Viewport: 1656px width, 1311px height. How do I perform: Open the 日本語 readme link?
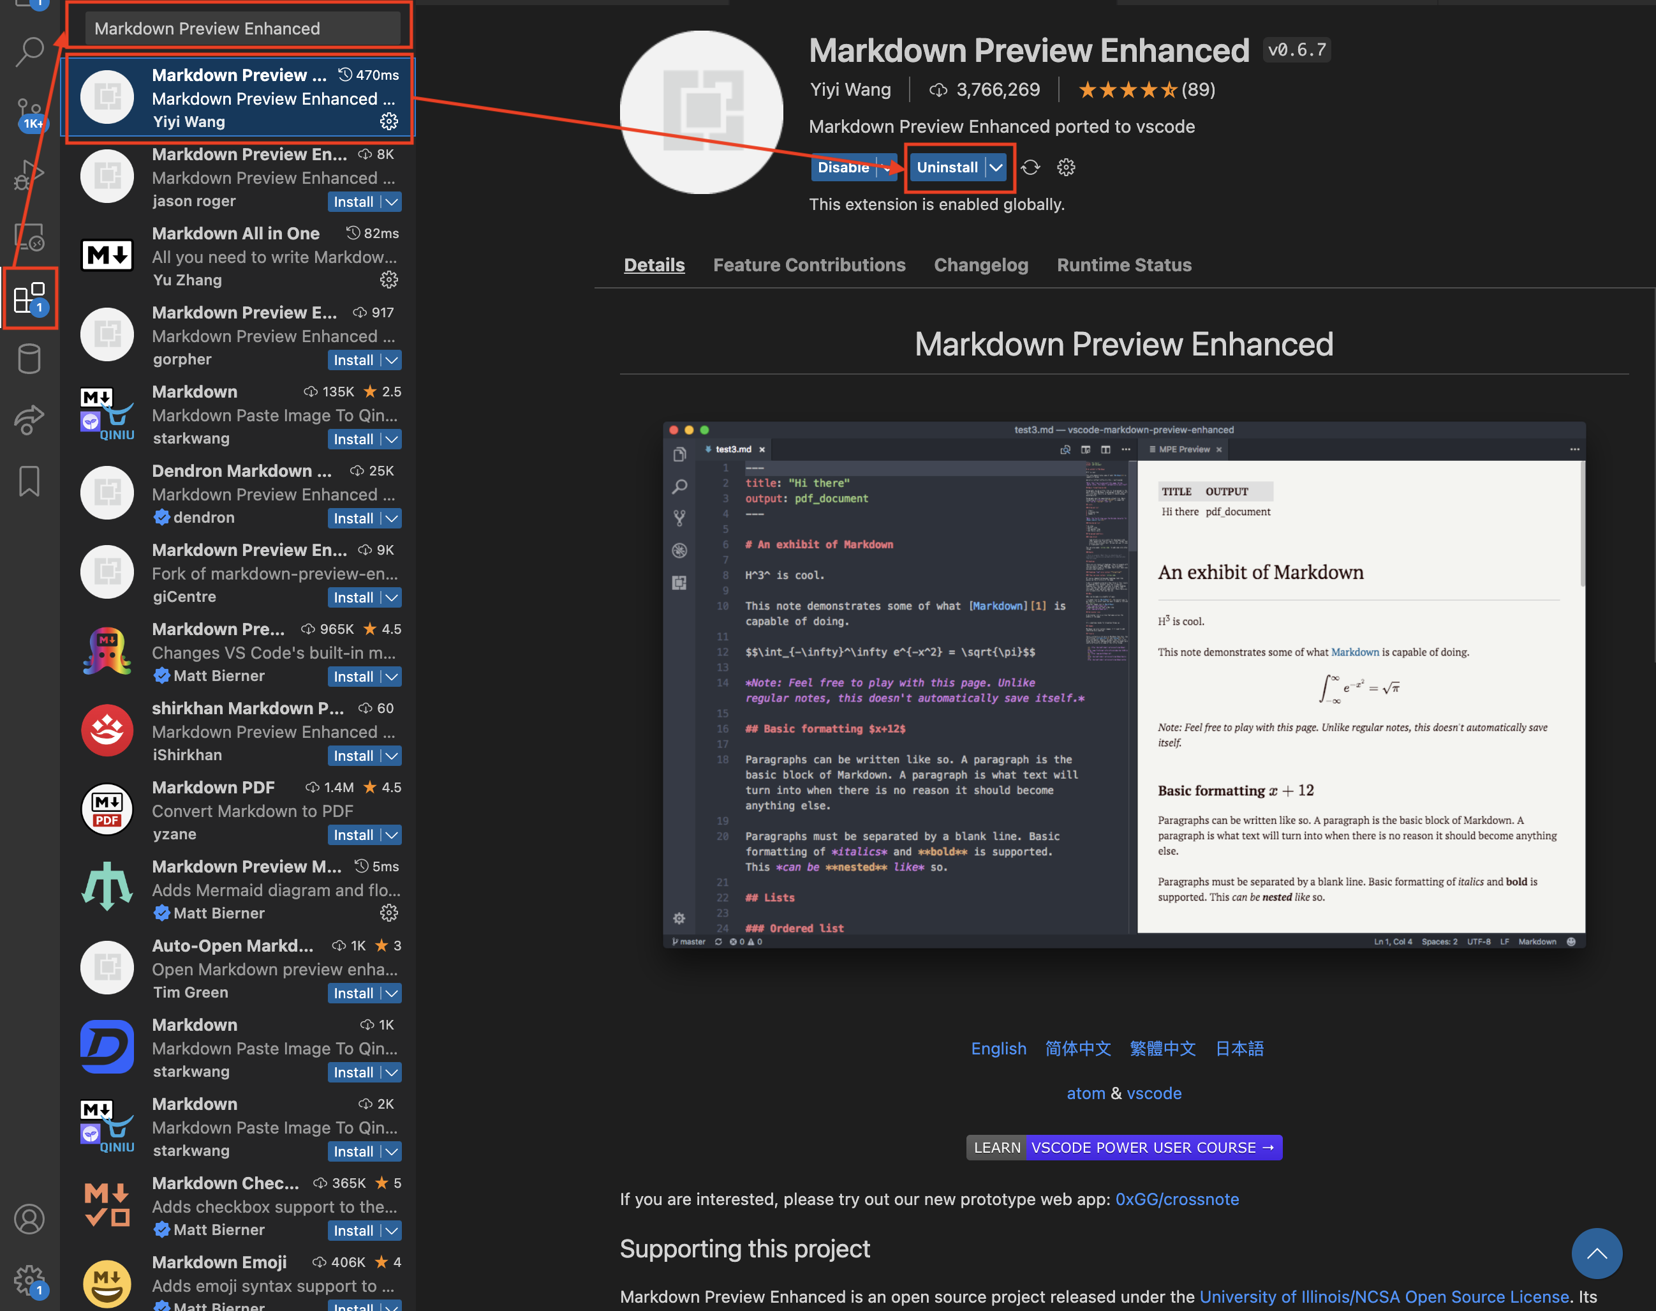click(1239, 1049)
